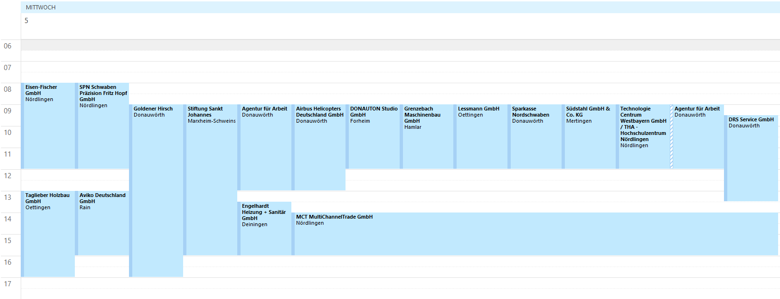The image size is (780, 299).
Task: Open the Taglieber Holzbau GmbH Oettingen appointment
Action: [48, 234]
